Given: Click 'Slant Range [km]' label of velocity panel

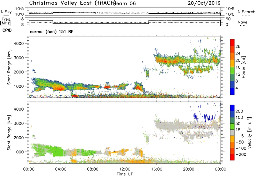Looking at the screenshot, I should pos(9,133).
